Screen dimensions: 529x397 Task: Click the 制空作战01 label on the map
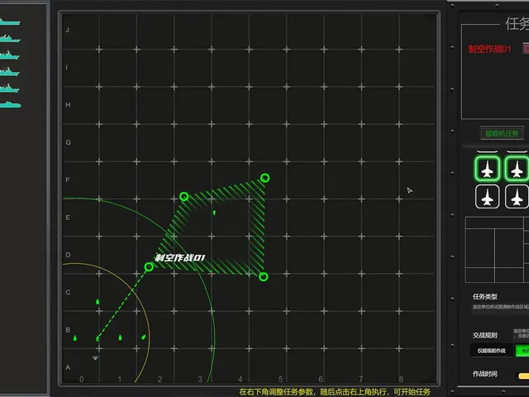(x=180, y=258)
